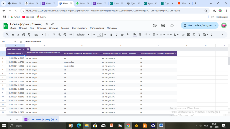This screenshot has width=230, height=129.
Task: Increase font size with plus button
Action: coord(105,35)
